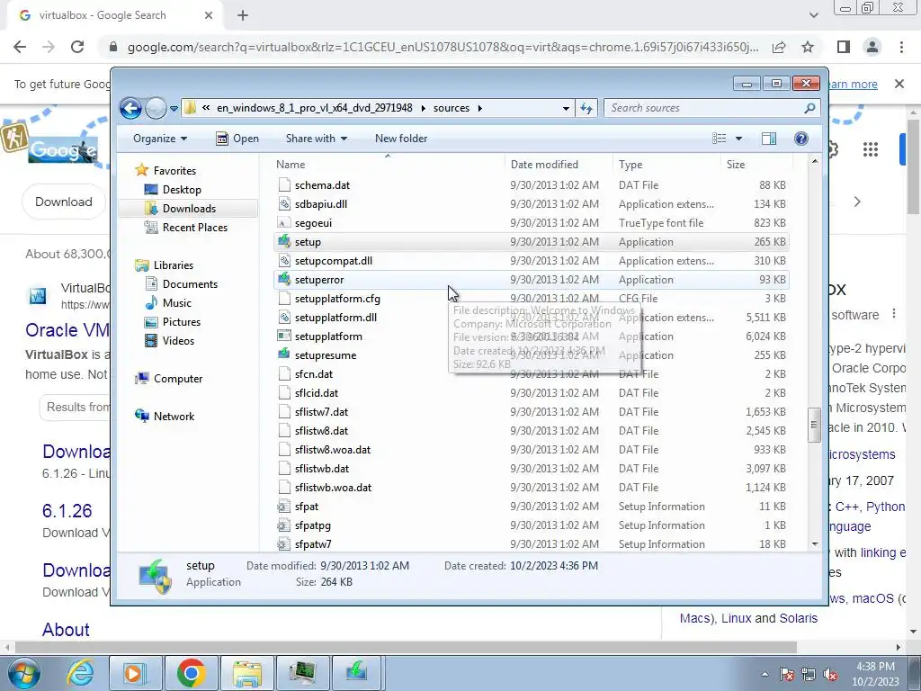Open the recent locations dropdown arrow

[174, 109]
